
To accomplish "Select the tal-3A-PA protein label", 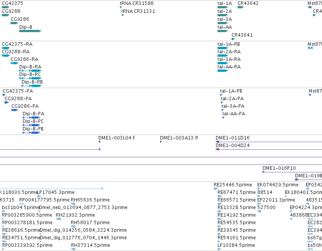I will [233, 106].
